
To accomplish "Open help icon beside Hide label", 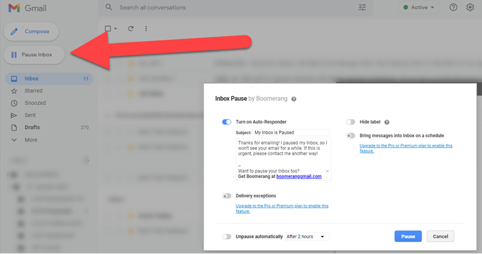I will [387, 122].
